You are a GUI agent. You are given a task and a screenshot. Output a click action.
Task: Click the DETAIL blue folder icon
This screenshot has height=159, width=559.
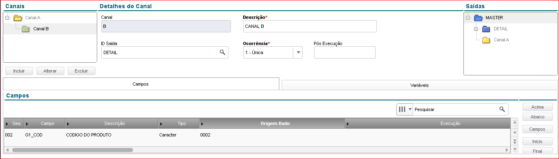click(486, 29)
